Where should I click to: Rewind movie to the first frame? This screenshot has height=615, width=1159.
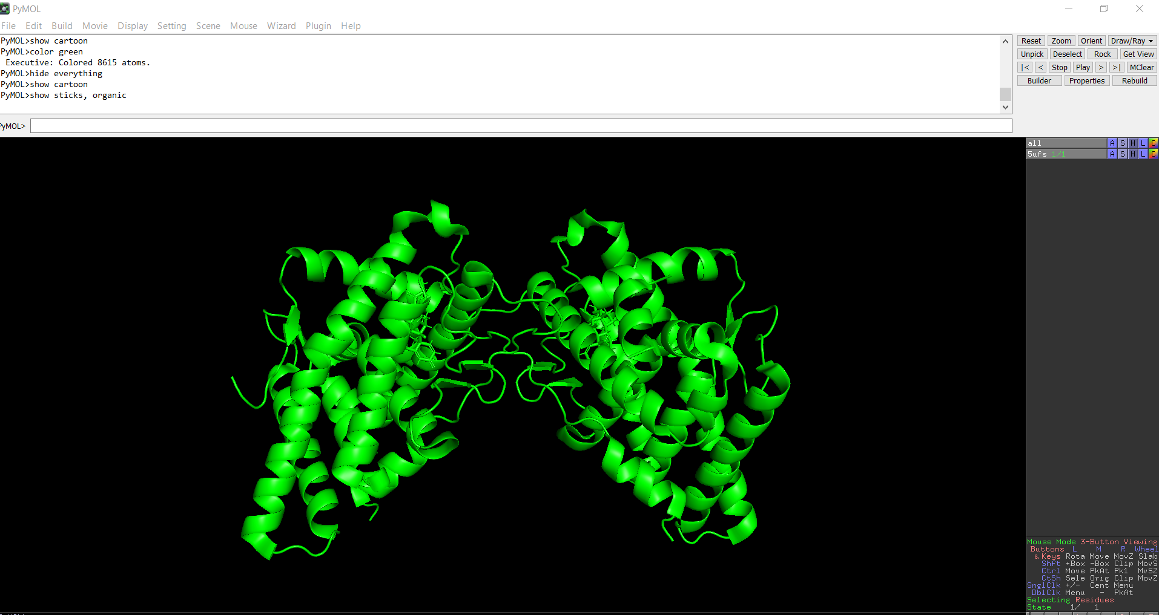[1025, 68]
